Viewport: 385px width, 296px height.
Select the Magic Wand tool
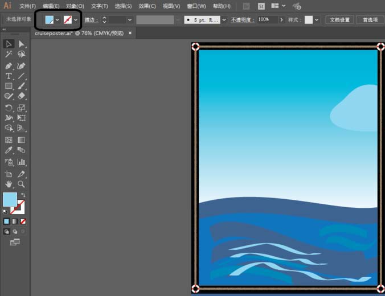[9, 55]
